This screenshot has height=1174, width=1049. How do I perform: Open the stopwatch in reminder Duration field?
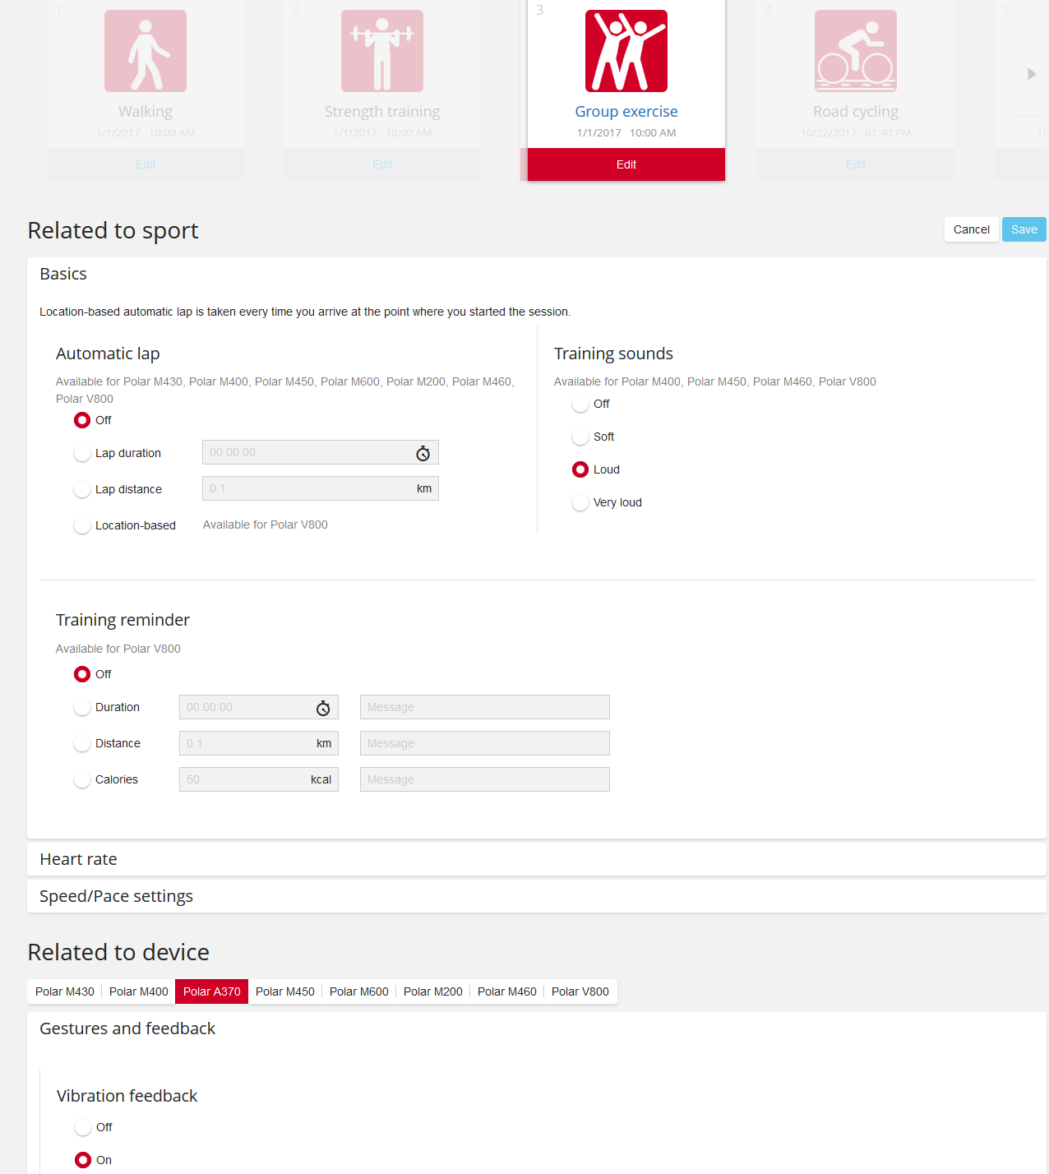[323, 708]
